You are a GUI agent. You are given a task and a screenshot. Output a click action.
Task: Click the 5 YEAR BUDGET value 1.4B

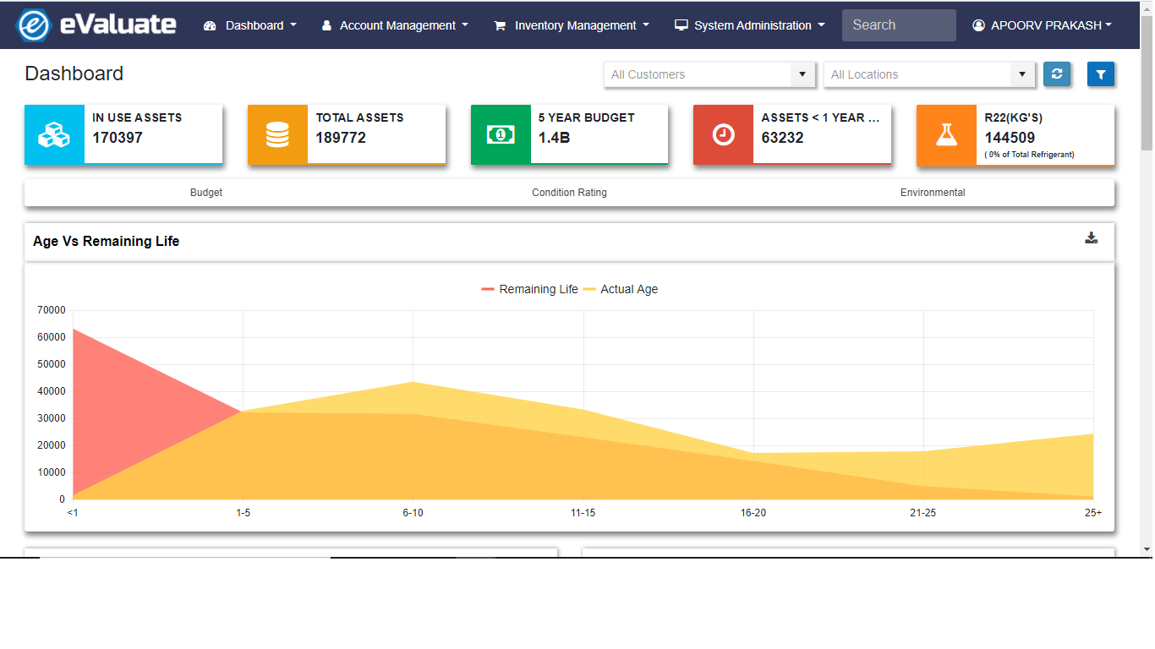(555, 138)
